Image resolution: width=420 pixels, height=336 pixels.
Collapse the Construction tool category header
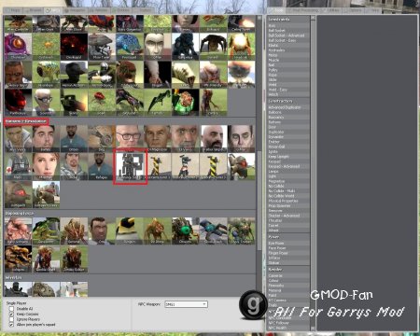click(288, 101)
